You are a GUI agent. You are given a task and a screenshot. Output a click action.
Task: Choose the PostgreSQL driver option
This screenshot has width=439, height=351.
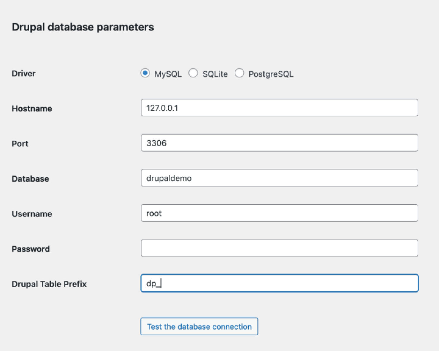(x=239, y=73)
